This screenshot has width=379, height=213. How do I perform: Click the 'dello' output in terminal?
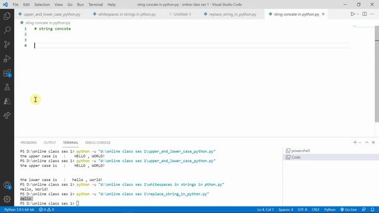click(25, 199)
